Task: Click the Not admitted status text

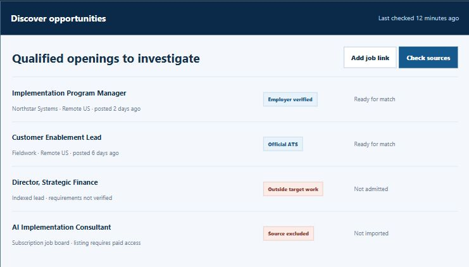Action: pyautogui.click(x=371, y=189)
